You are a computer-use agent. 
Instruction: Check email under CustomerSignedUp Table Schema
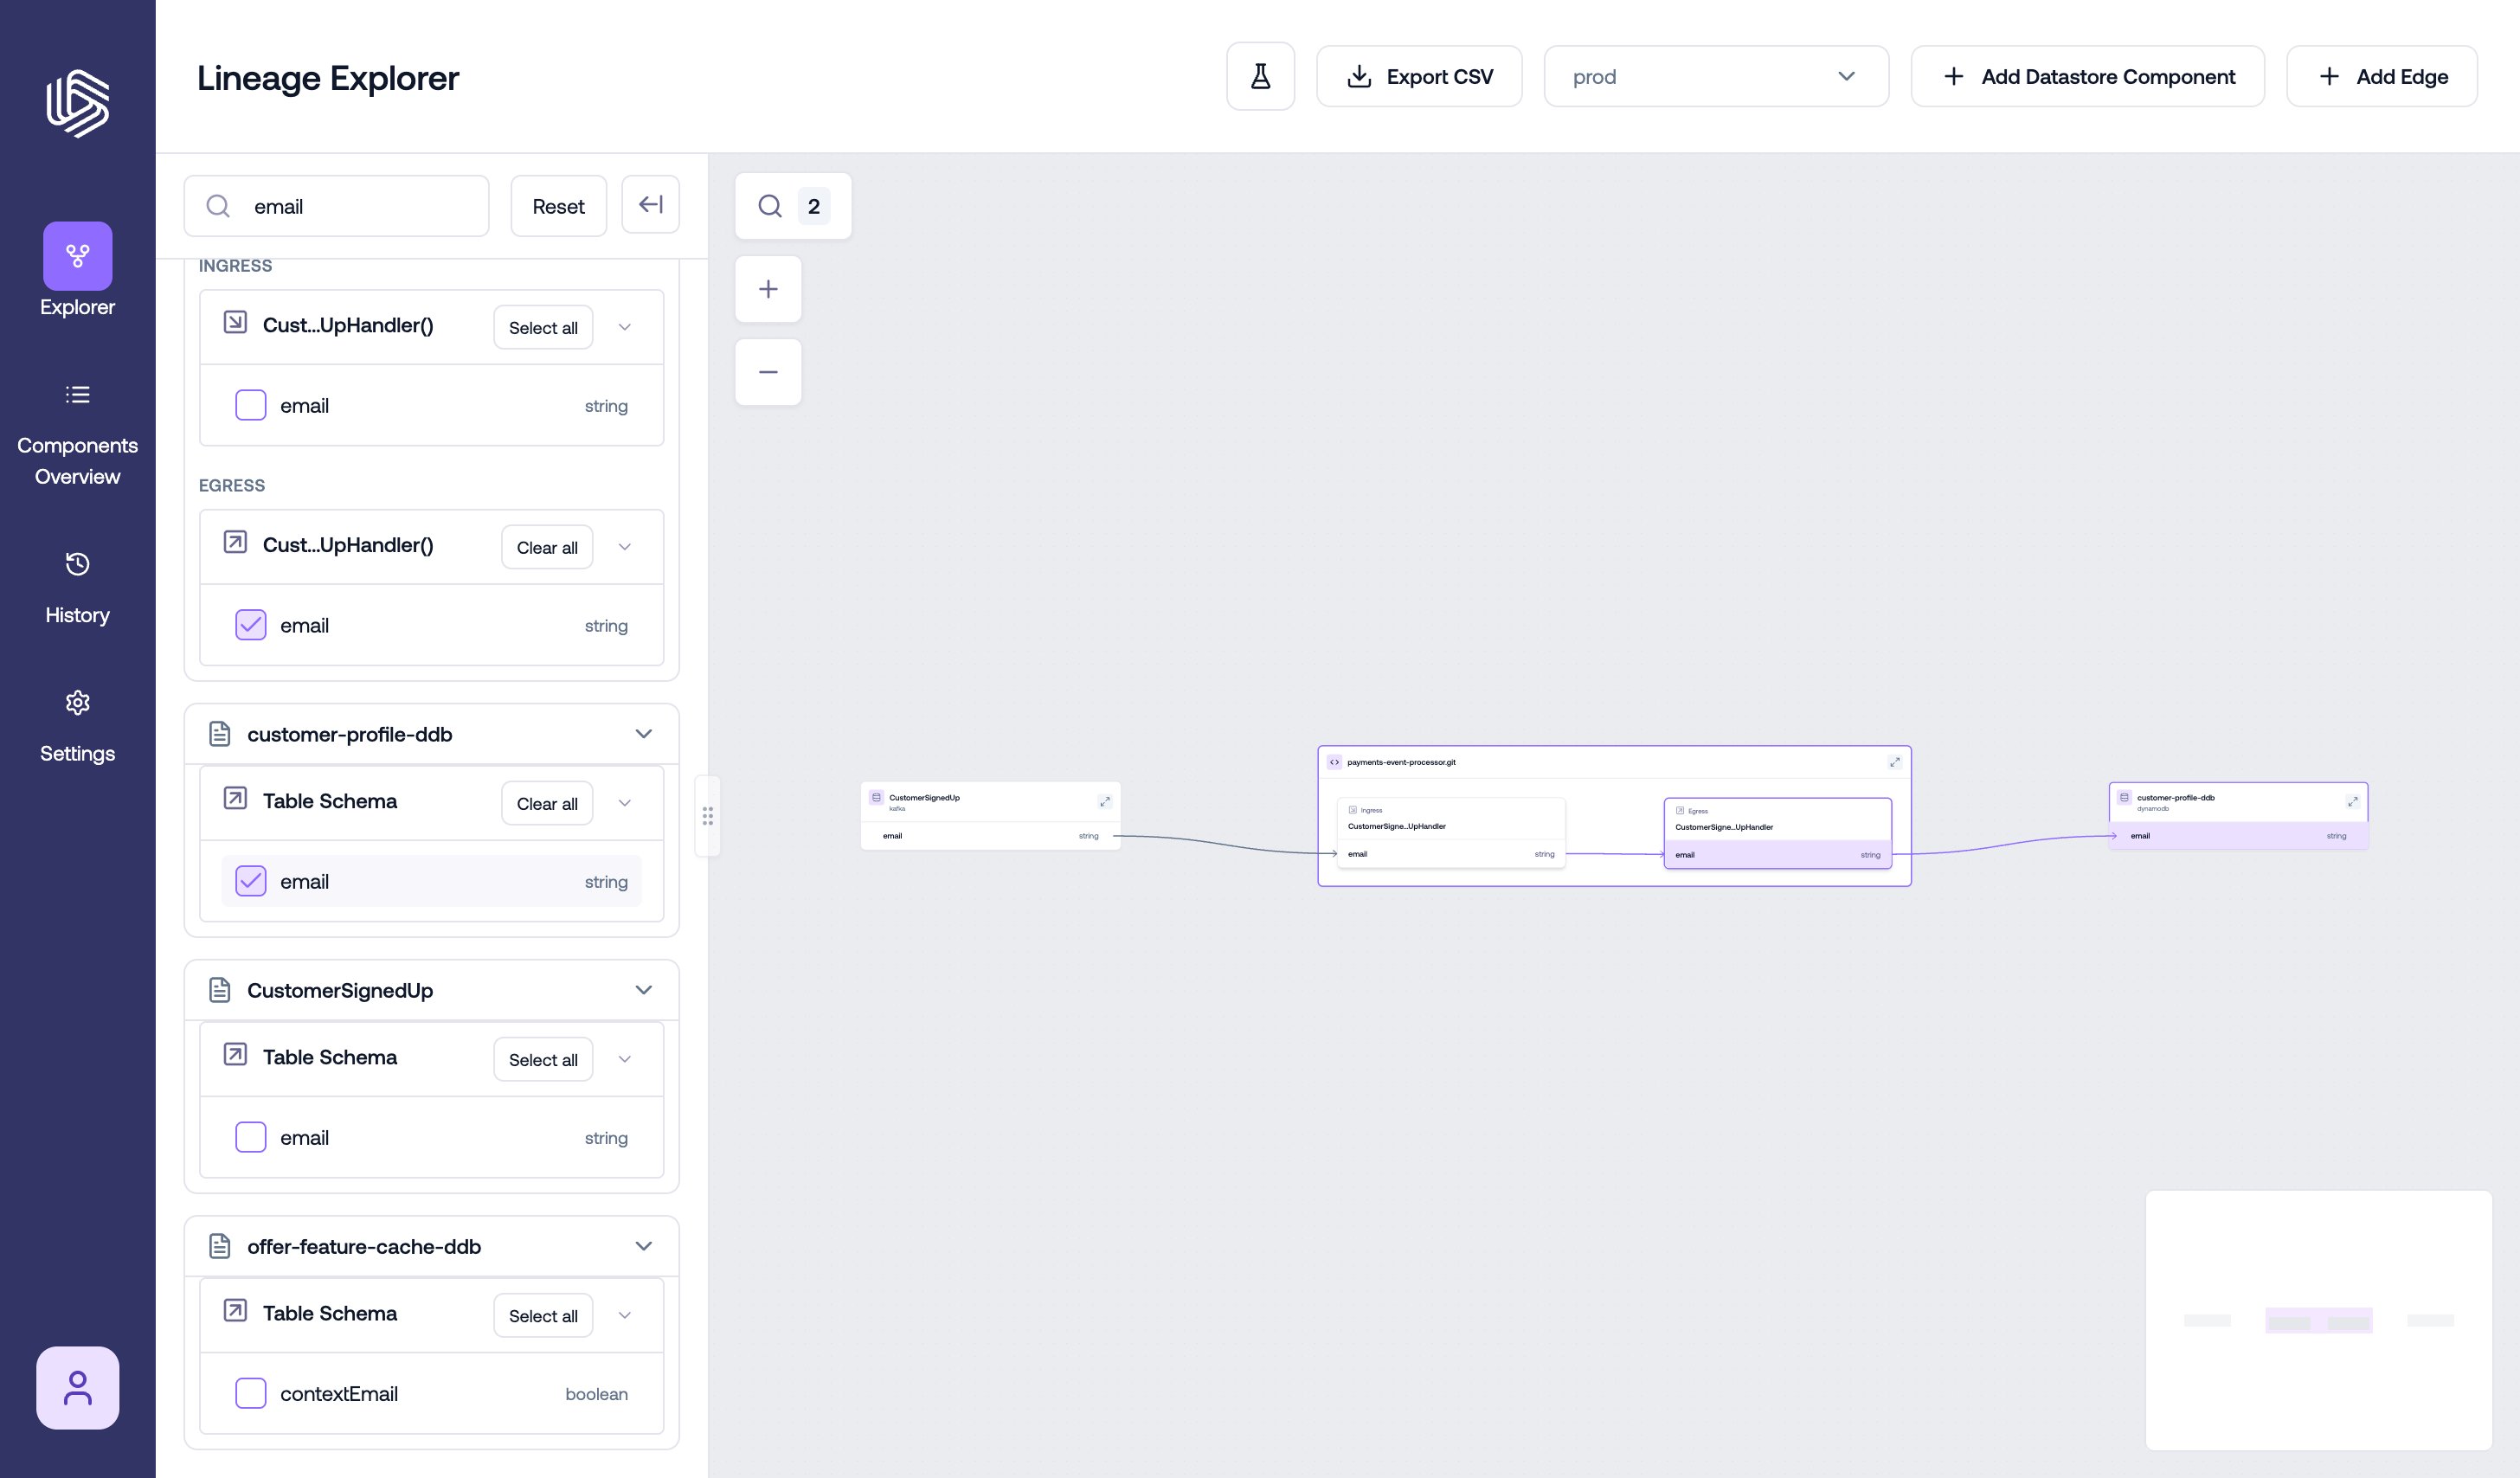click(251, 1137)
